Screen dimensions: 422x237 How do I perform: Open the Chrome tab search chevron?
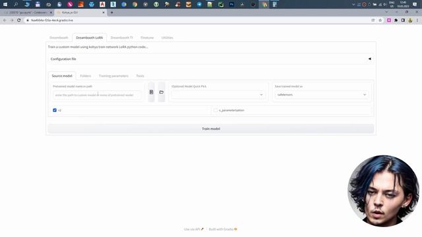click(x=386, y=12)
